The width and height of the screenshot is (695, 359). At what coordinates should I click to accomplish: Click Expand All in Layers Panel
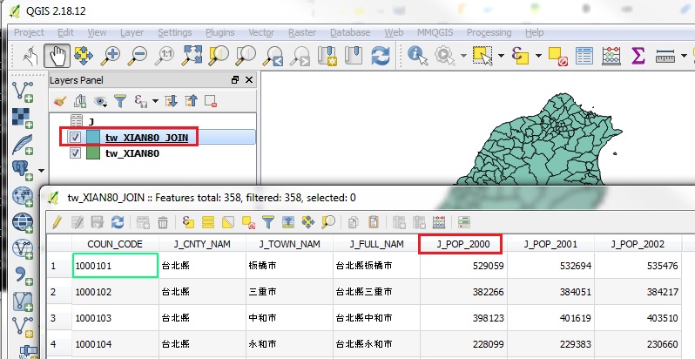(x=171, y=101)
